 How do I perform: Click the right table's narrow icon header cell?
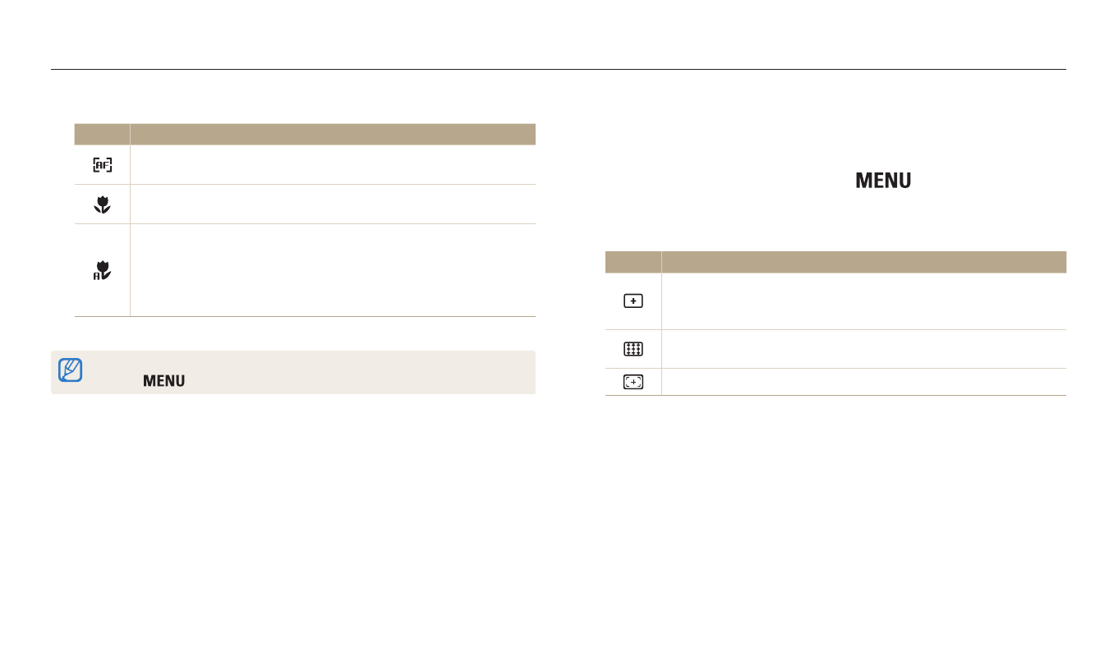pos(633,262)
